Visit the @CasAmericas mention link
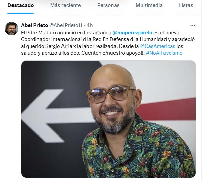 [157, 46]
